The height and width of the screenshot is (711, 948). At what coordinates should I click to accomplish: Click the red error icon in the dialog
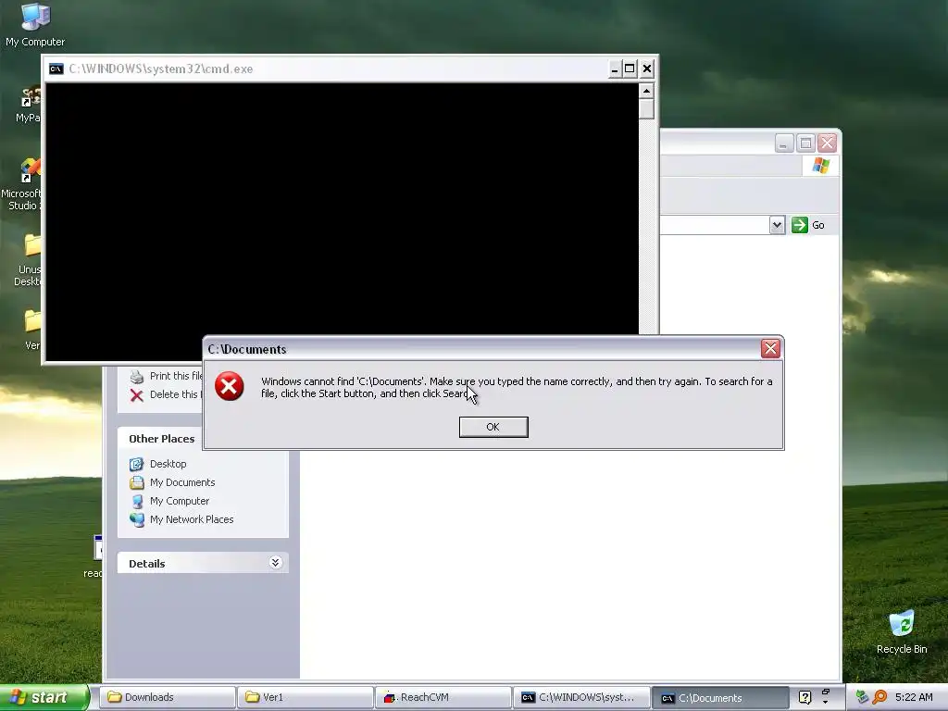pyautogui.click(x=230, y=387)
